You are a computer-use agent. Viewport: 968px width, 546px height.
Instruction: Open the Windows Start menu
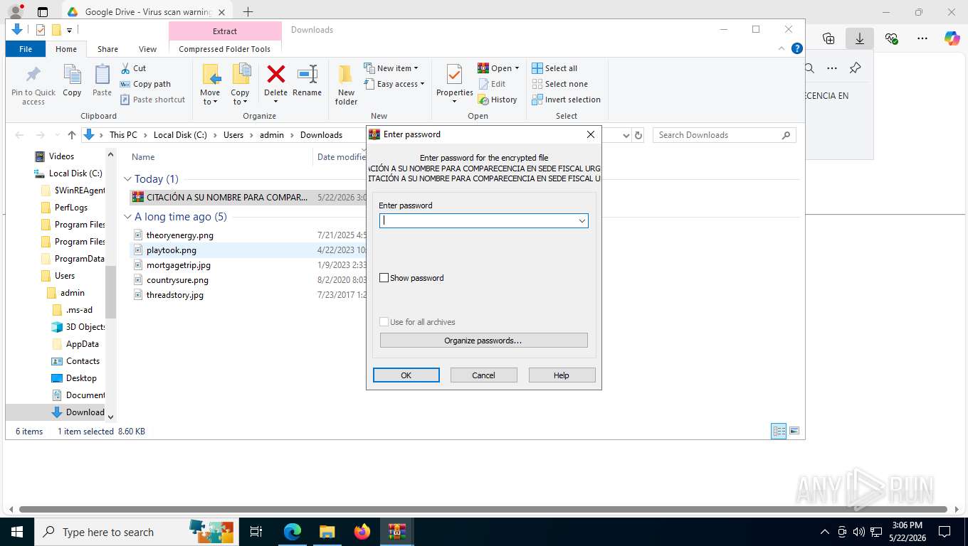coord(16,531)
